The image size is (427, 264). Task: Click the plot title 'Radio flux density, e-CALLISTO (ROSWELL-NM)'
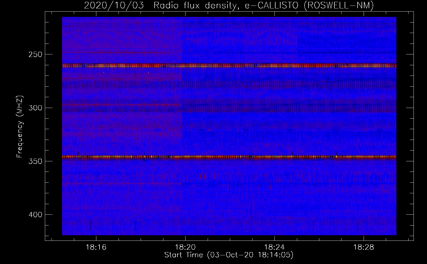click(264, 5)
